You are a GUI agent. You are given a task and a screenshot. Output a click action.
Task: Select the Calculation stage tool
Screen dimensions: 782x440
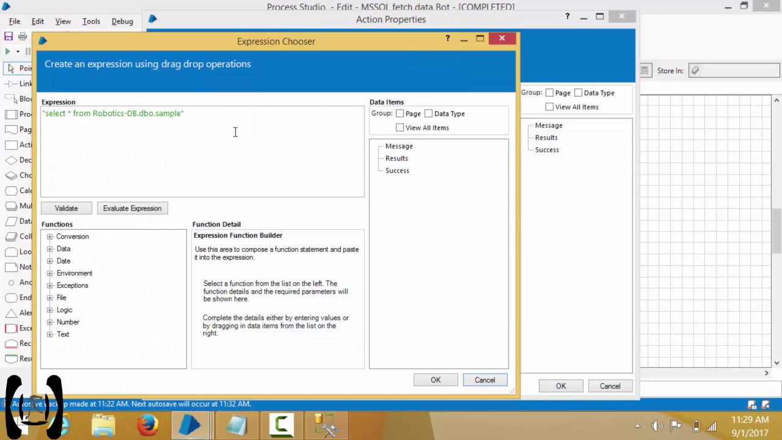17,191
